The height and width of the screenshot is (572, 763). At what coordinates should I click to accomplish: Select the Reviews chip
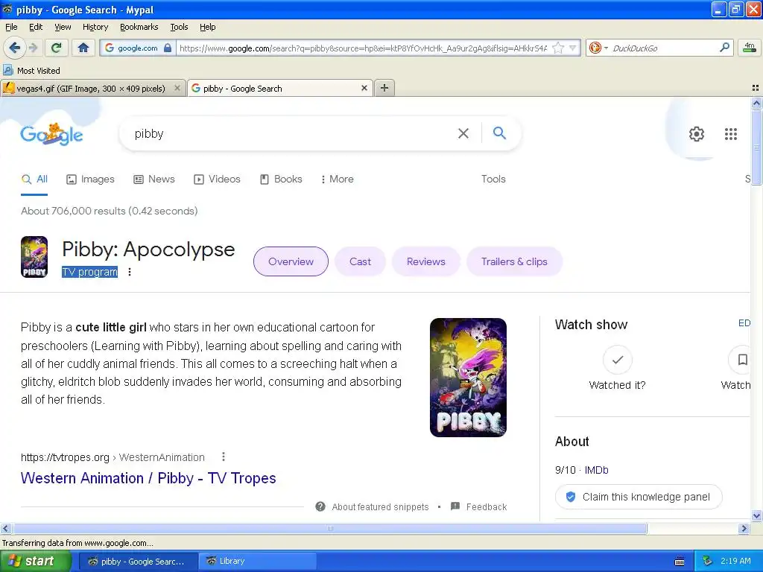tap(425, 261)
